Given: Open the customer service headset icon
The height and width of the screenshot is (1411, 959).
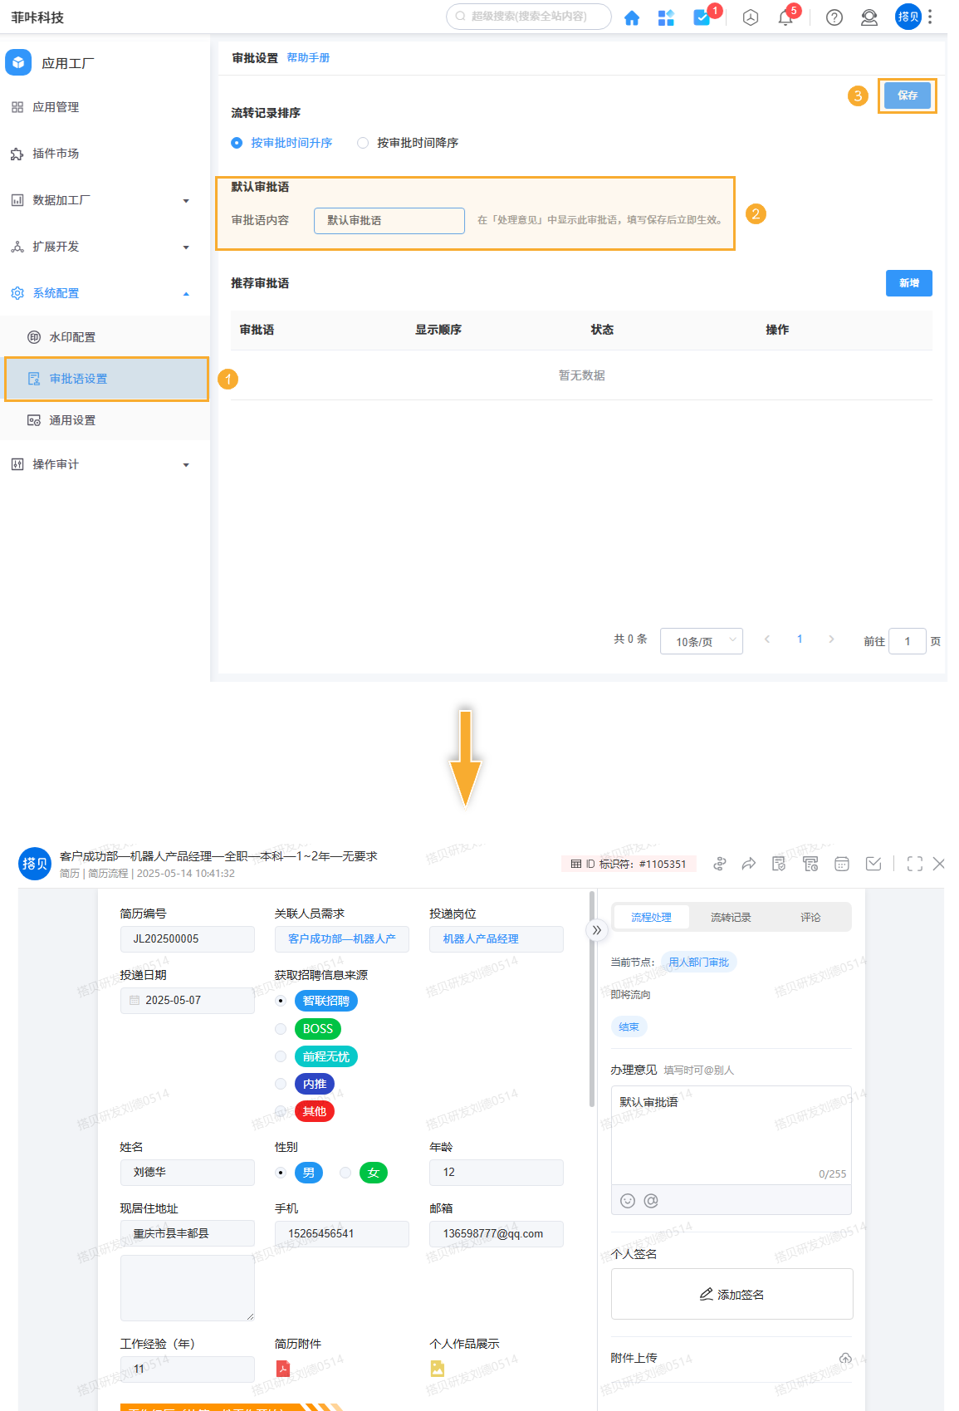Looking at the screenshot, I should coord(869,17).
